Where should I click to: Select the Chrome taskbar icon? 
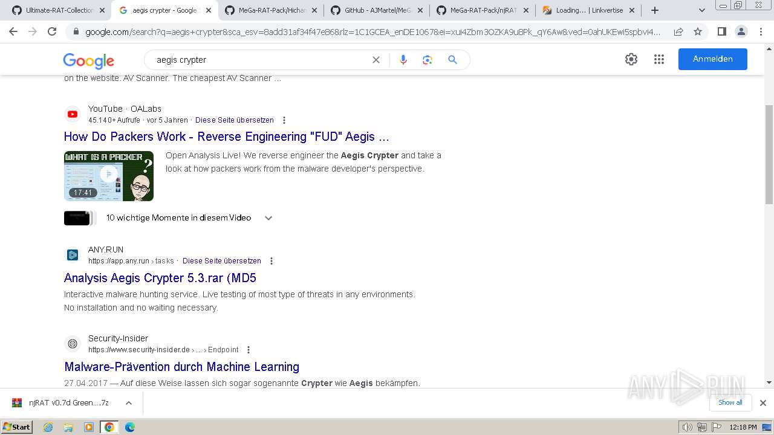pyautogui.click(x=109, y=427)
